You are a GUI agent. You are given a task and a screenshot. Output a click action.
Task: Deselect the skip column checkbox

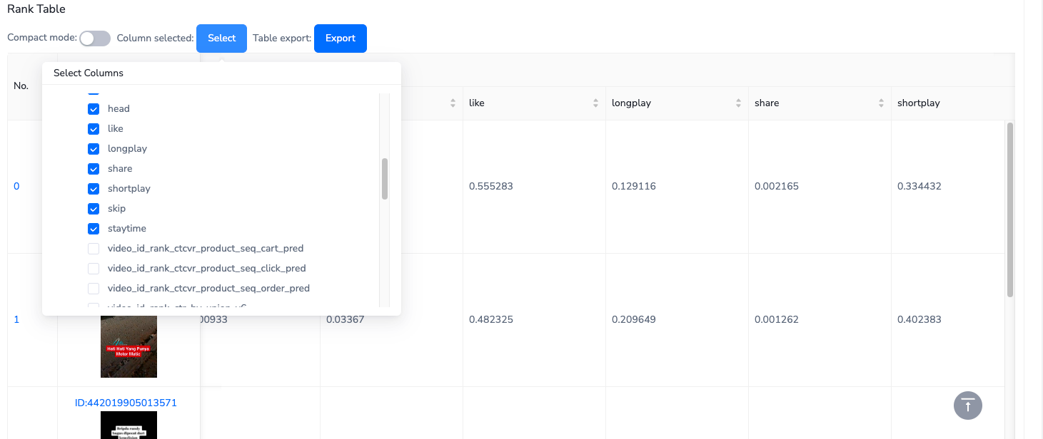click(94, 209)
